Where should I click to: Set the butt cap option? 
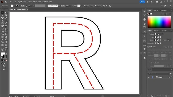point(155,37)
